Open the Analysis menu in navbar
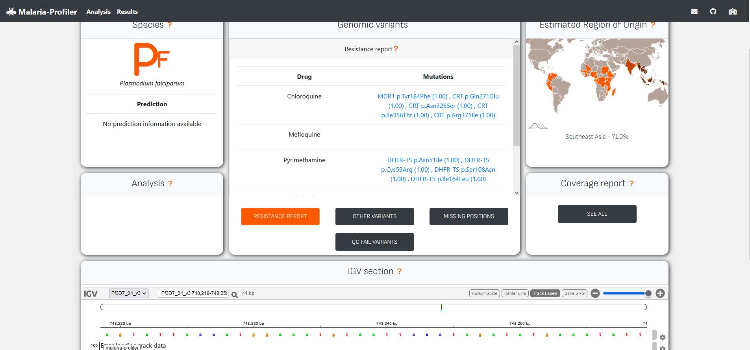The image size is (750, 350). click(x=98, y=12)
